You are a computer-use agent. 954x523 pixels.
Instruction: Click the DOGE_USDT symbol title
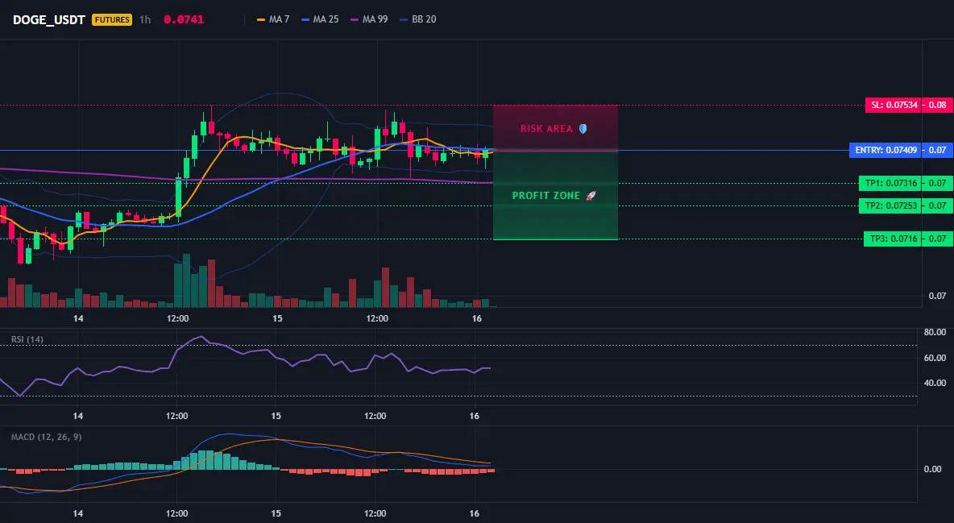(49, 19)
